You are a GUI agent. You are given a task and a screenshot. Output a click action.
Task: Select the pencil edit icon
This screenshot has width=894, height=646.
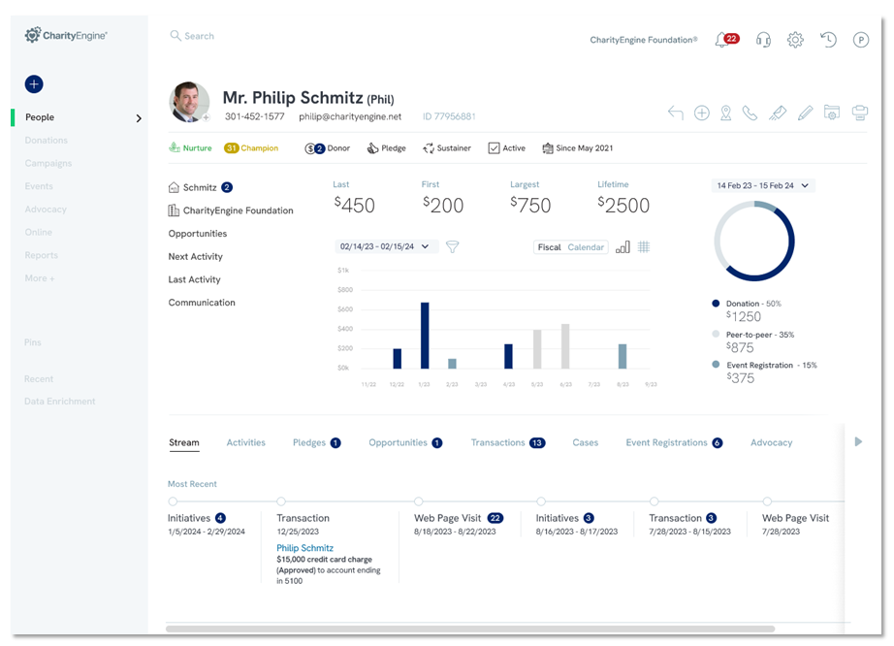pyautogui.click(x=805, y=113)
